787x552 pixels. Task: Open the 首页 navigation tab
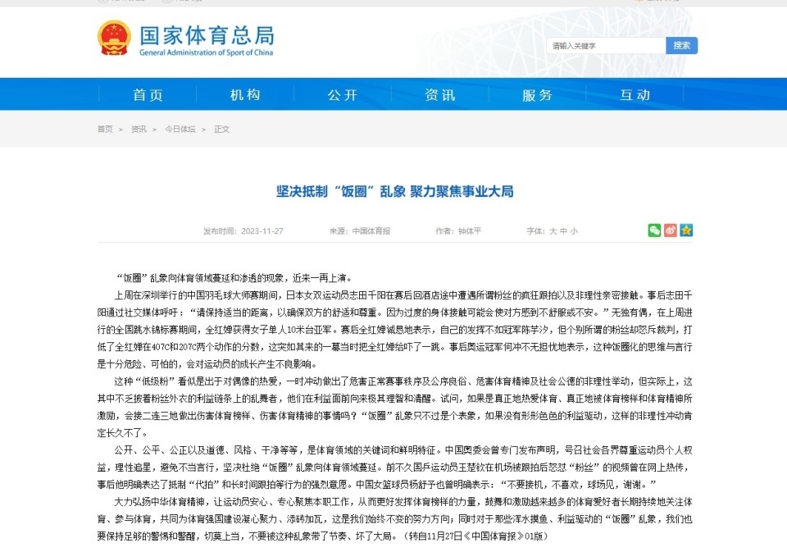(148, 95)
